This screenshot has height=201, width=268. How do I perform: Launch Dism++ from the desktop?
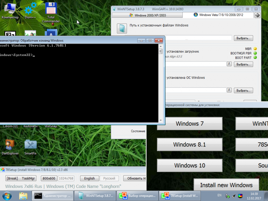(30, 11)
